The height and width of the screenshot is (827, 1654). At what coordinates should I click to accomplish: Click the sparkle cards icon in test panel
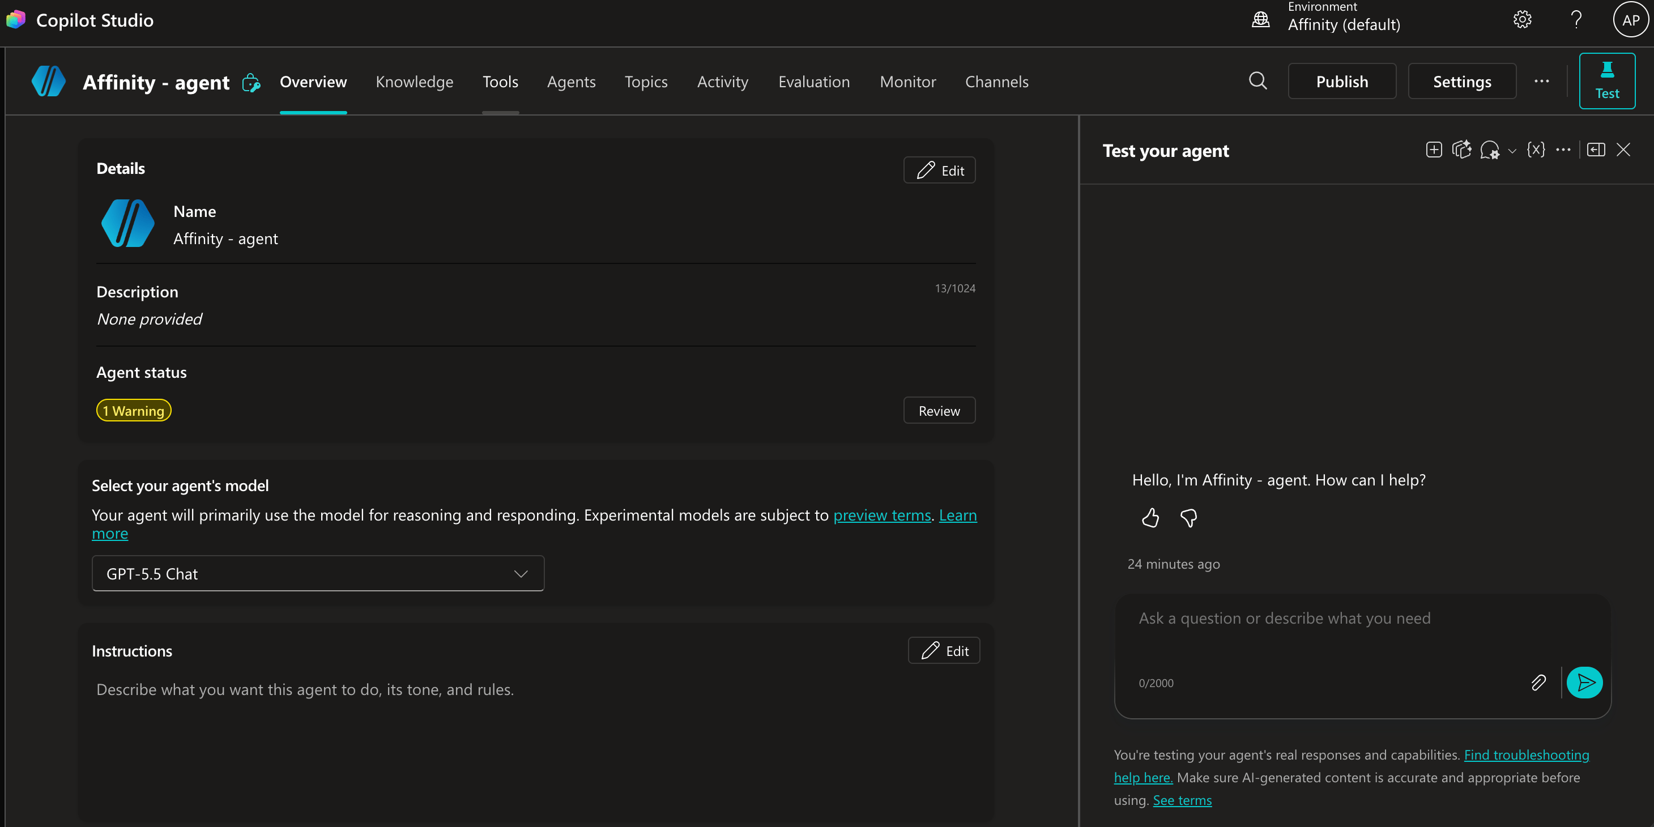pos(1461,150)
